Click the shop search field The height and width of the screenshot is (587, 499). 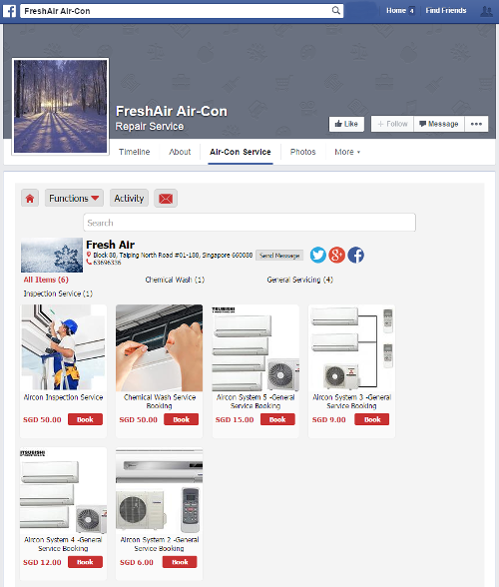coord(249,223)
